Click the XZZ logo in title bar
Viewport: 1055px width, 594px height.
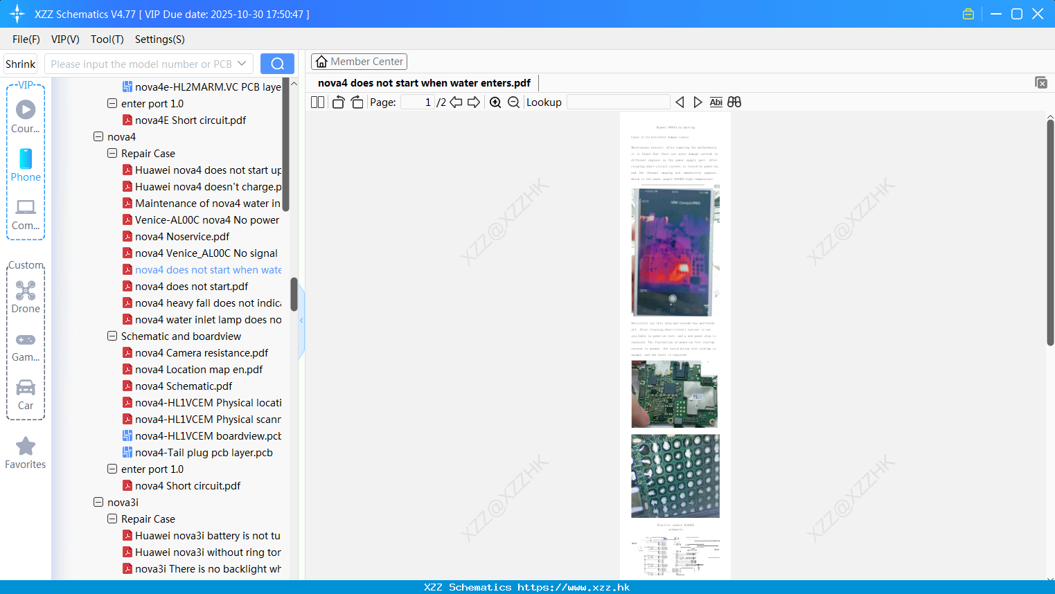(17, 14)
